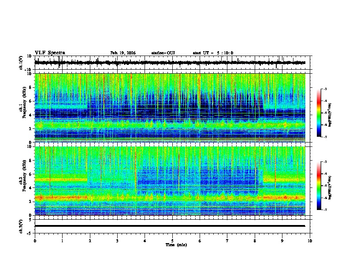
Task: Click the time axis tick label '0'
Action: [35, 241]
